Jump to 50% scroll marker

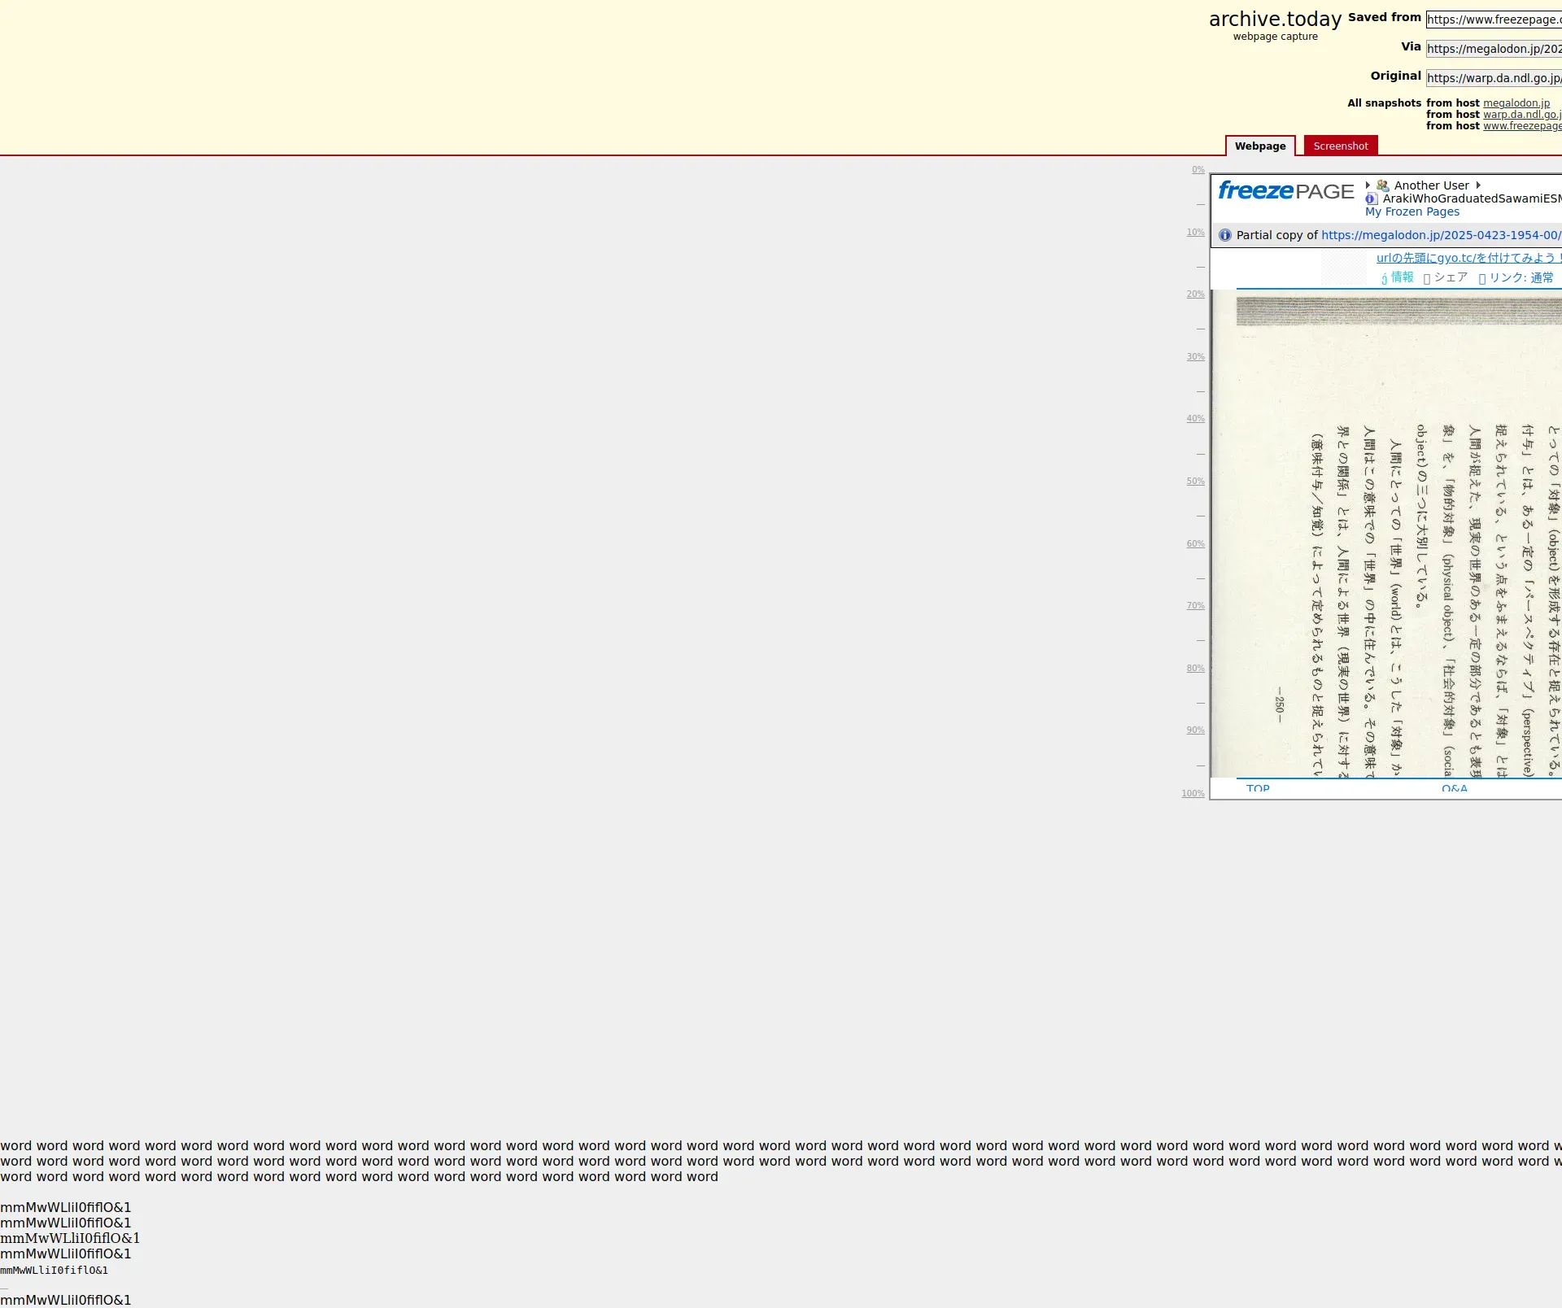point(1195,482)
